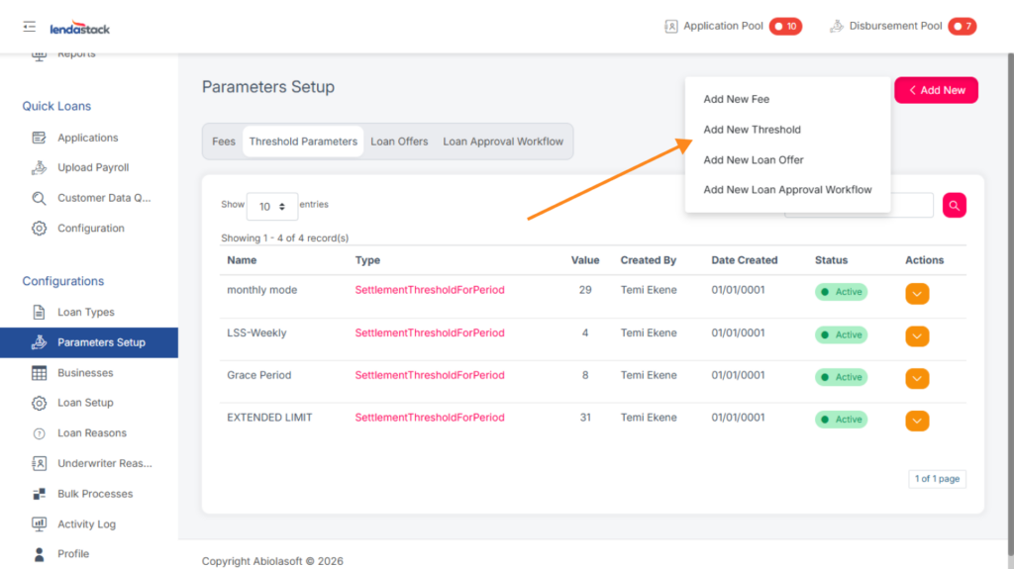Open the Application Pool icon
This screenshot has height=569, width=1014.
point(671,27)
